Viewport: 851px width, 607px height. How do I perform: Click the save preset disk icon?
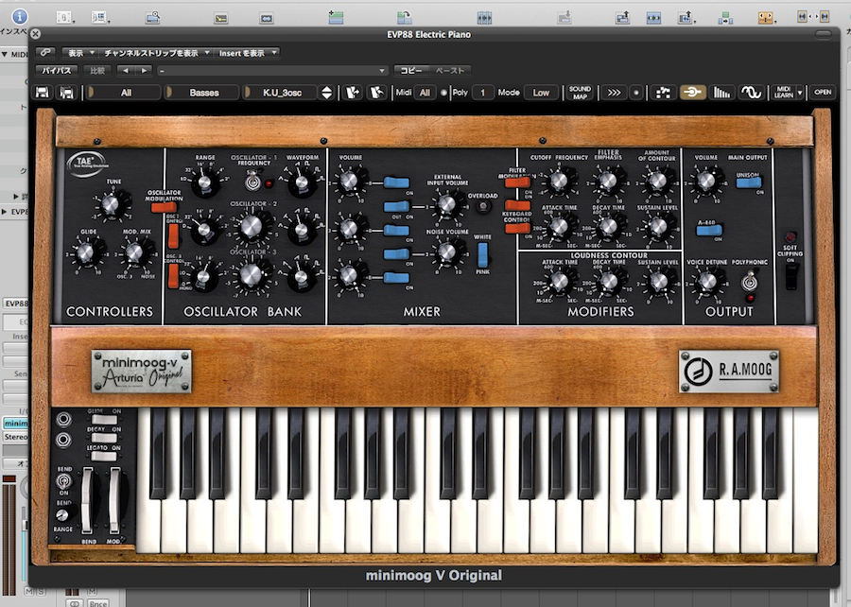click(43, 93)
